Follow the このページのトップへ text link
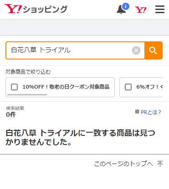 [x=123, y=164]
